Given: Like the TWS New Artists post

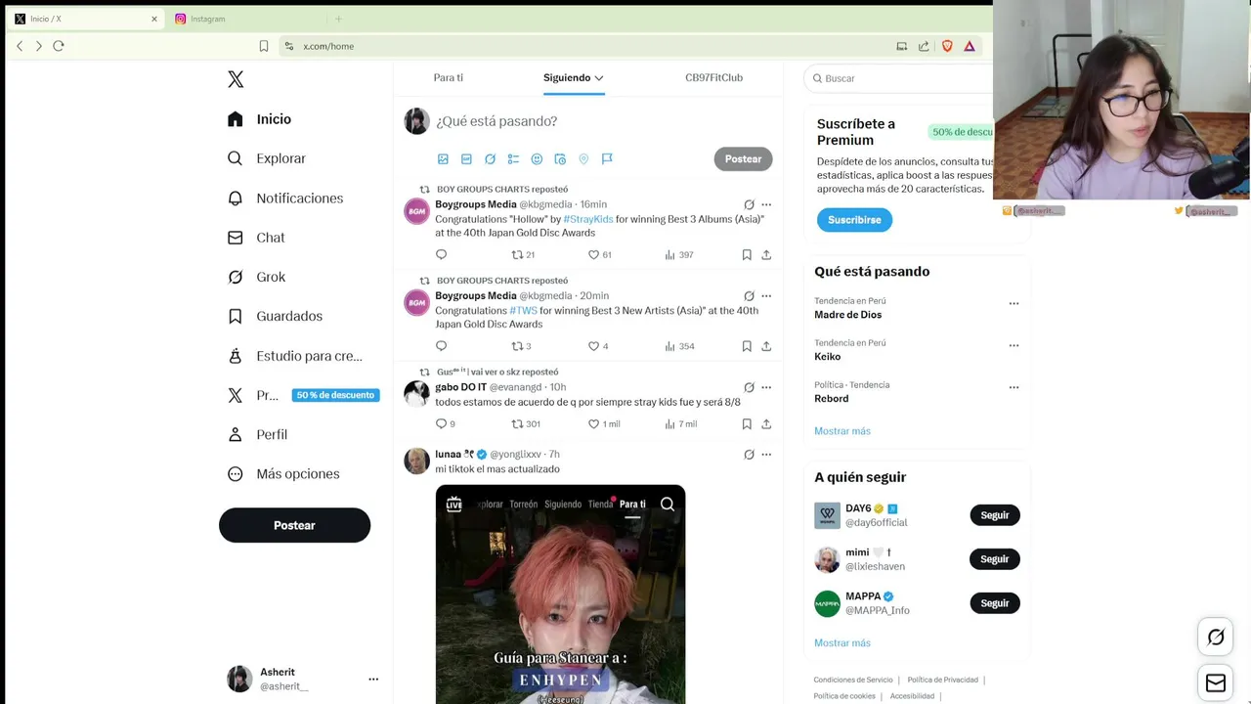Looking at the screenshot, I should [x=597, y=346].
